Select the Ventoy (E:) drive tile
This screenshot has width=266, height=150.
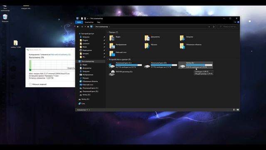[195, 65]
